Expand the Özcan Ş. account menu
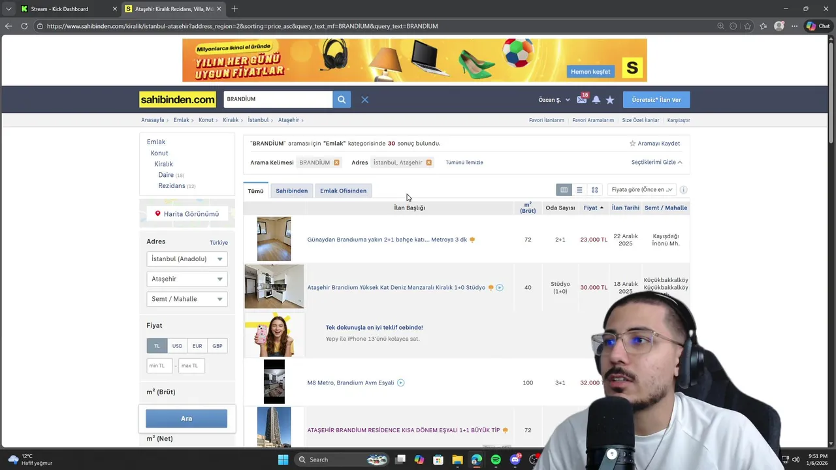Viewport: 836px width, 470px height. click(554, 100)
